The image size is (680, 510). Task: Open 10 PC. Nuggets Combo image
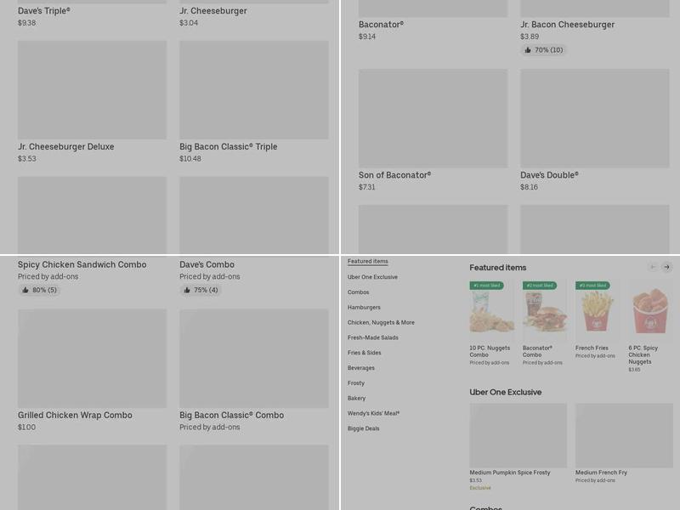(x=492, y=310)
